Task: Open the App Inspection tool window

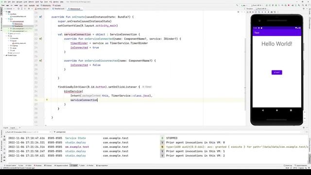Action: [x=102, y=165]
